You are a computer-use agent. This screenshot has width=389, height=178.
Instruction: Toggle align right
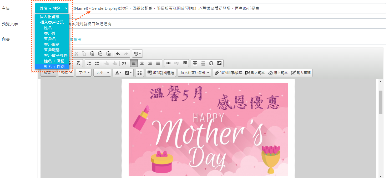pyautogui.click(x=150, y=63)
